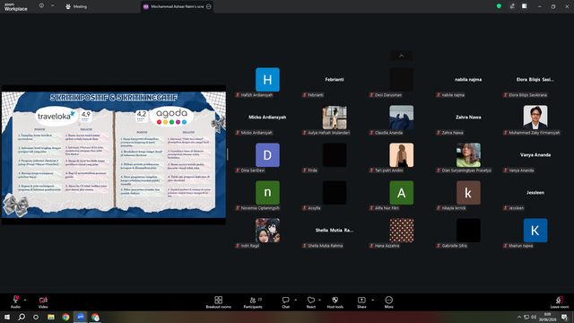Open Windows search magnifier in taskbar
574x323 pixels.
coord(22,317)
